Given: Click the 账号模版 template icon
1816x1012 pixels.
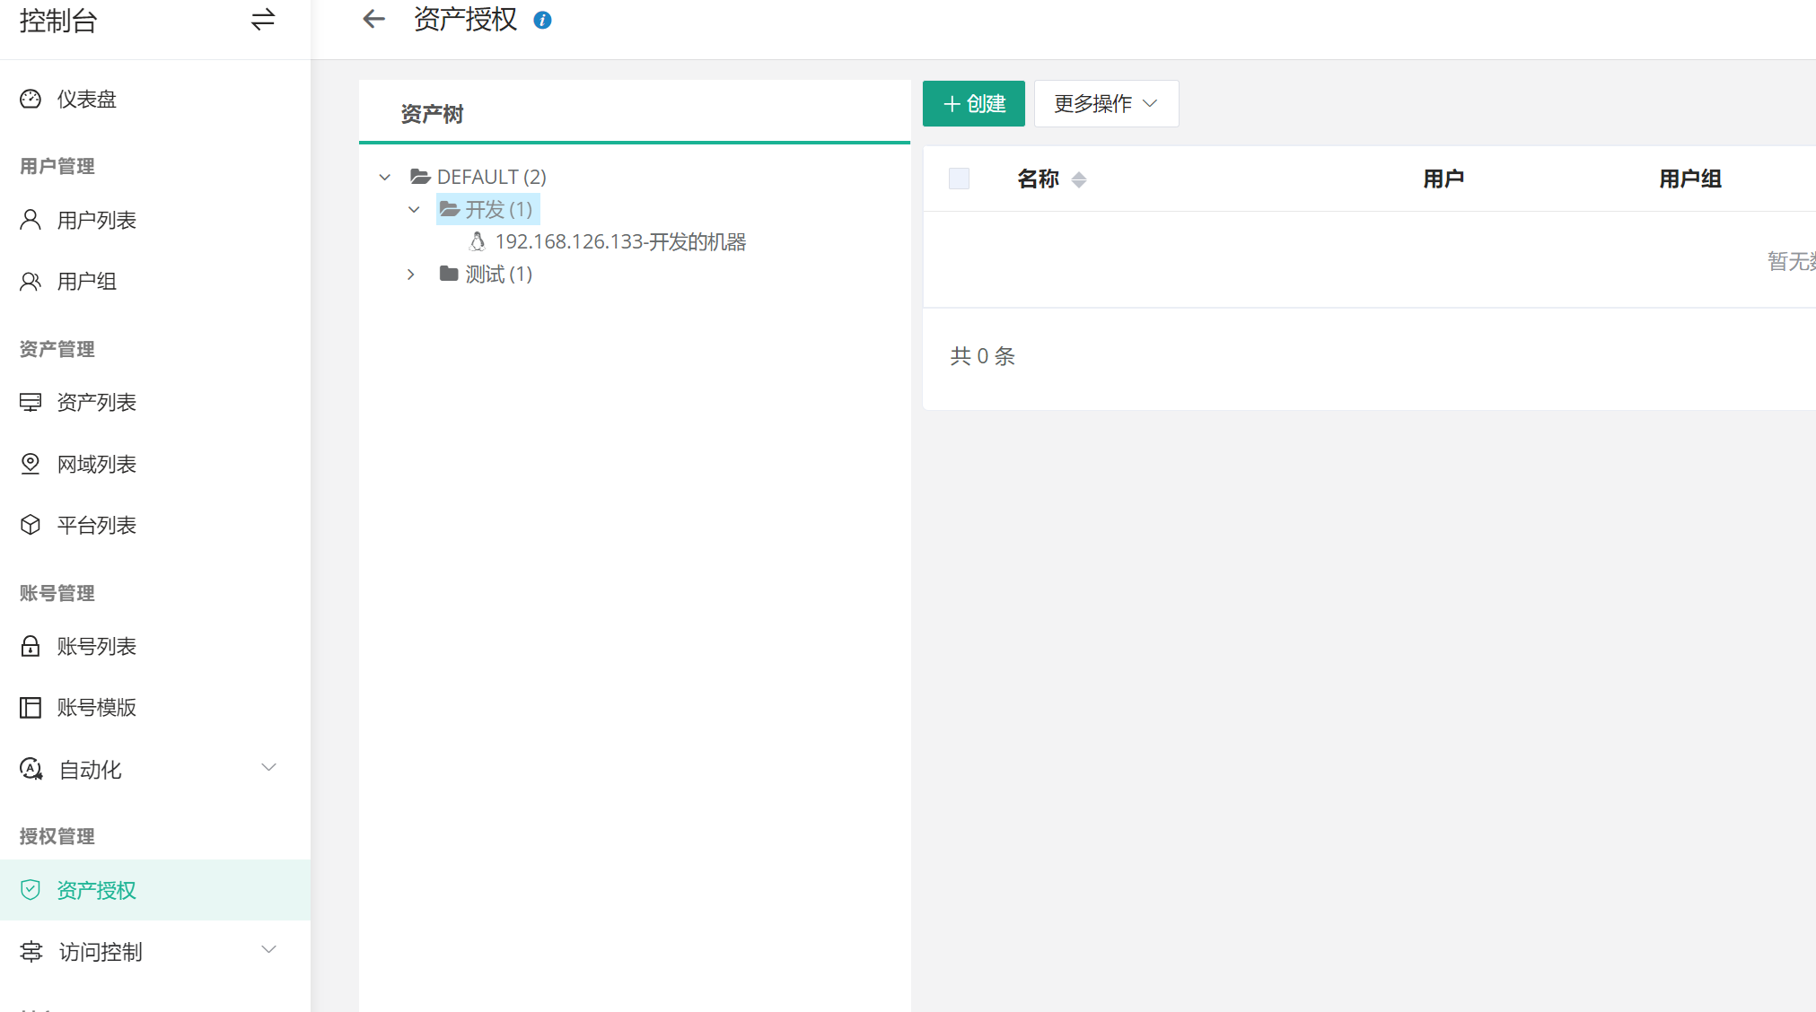Looking at the screenshot, I should (x=31, y=708).
